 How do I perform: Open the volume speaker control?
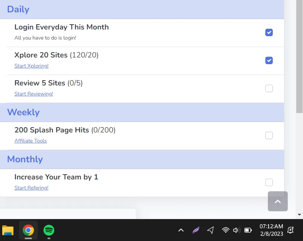pos(237,230)
